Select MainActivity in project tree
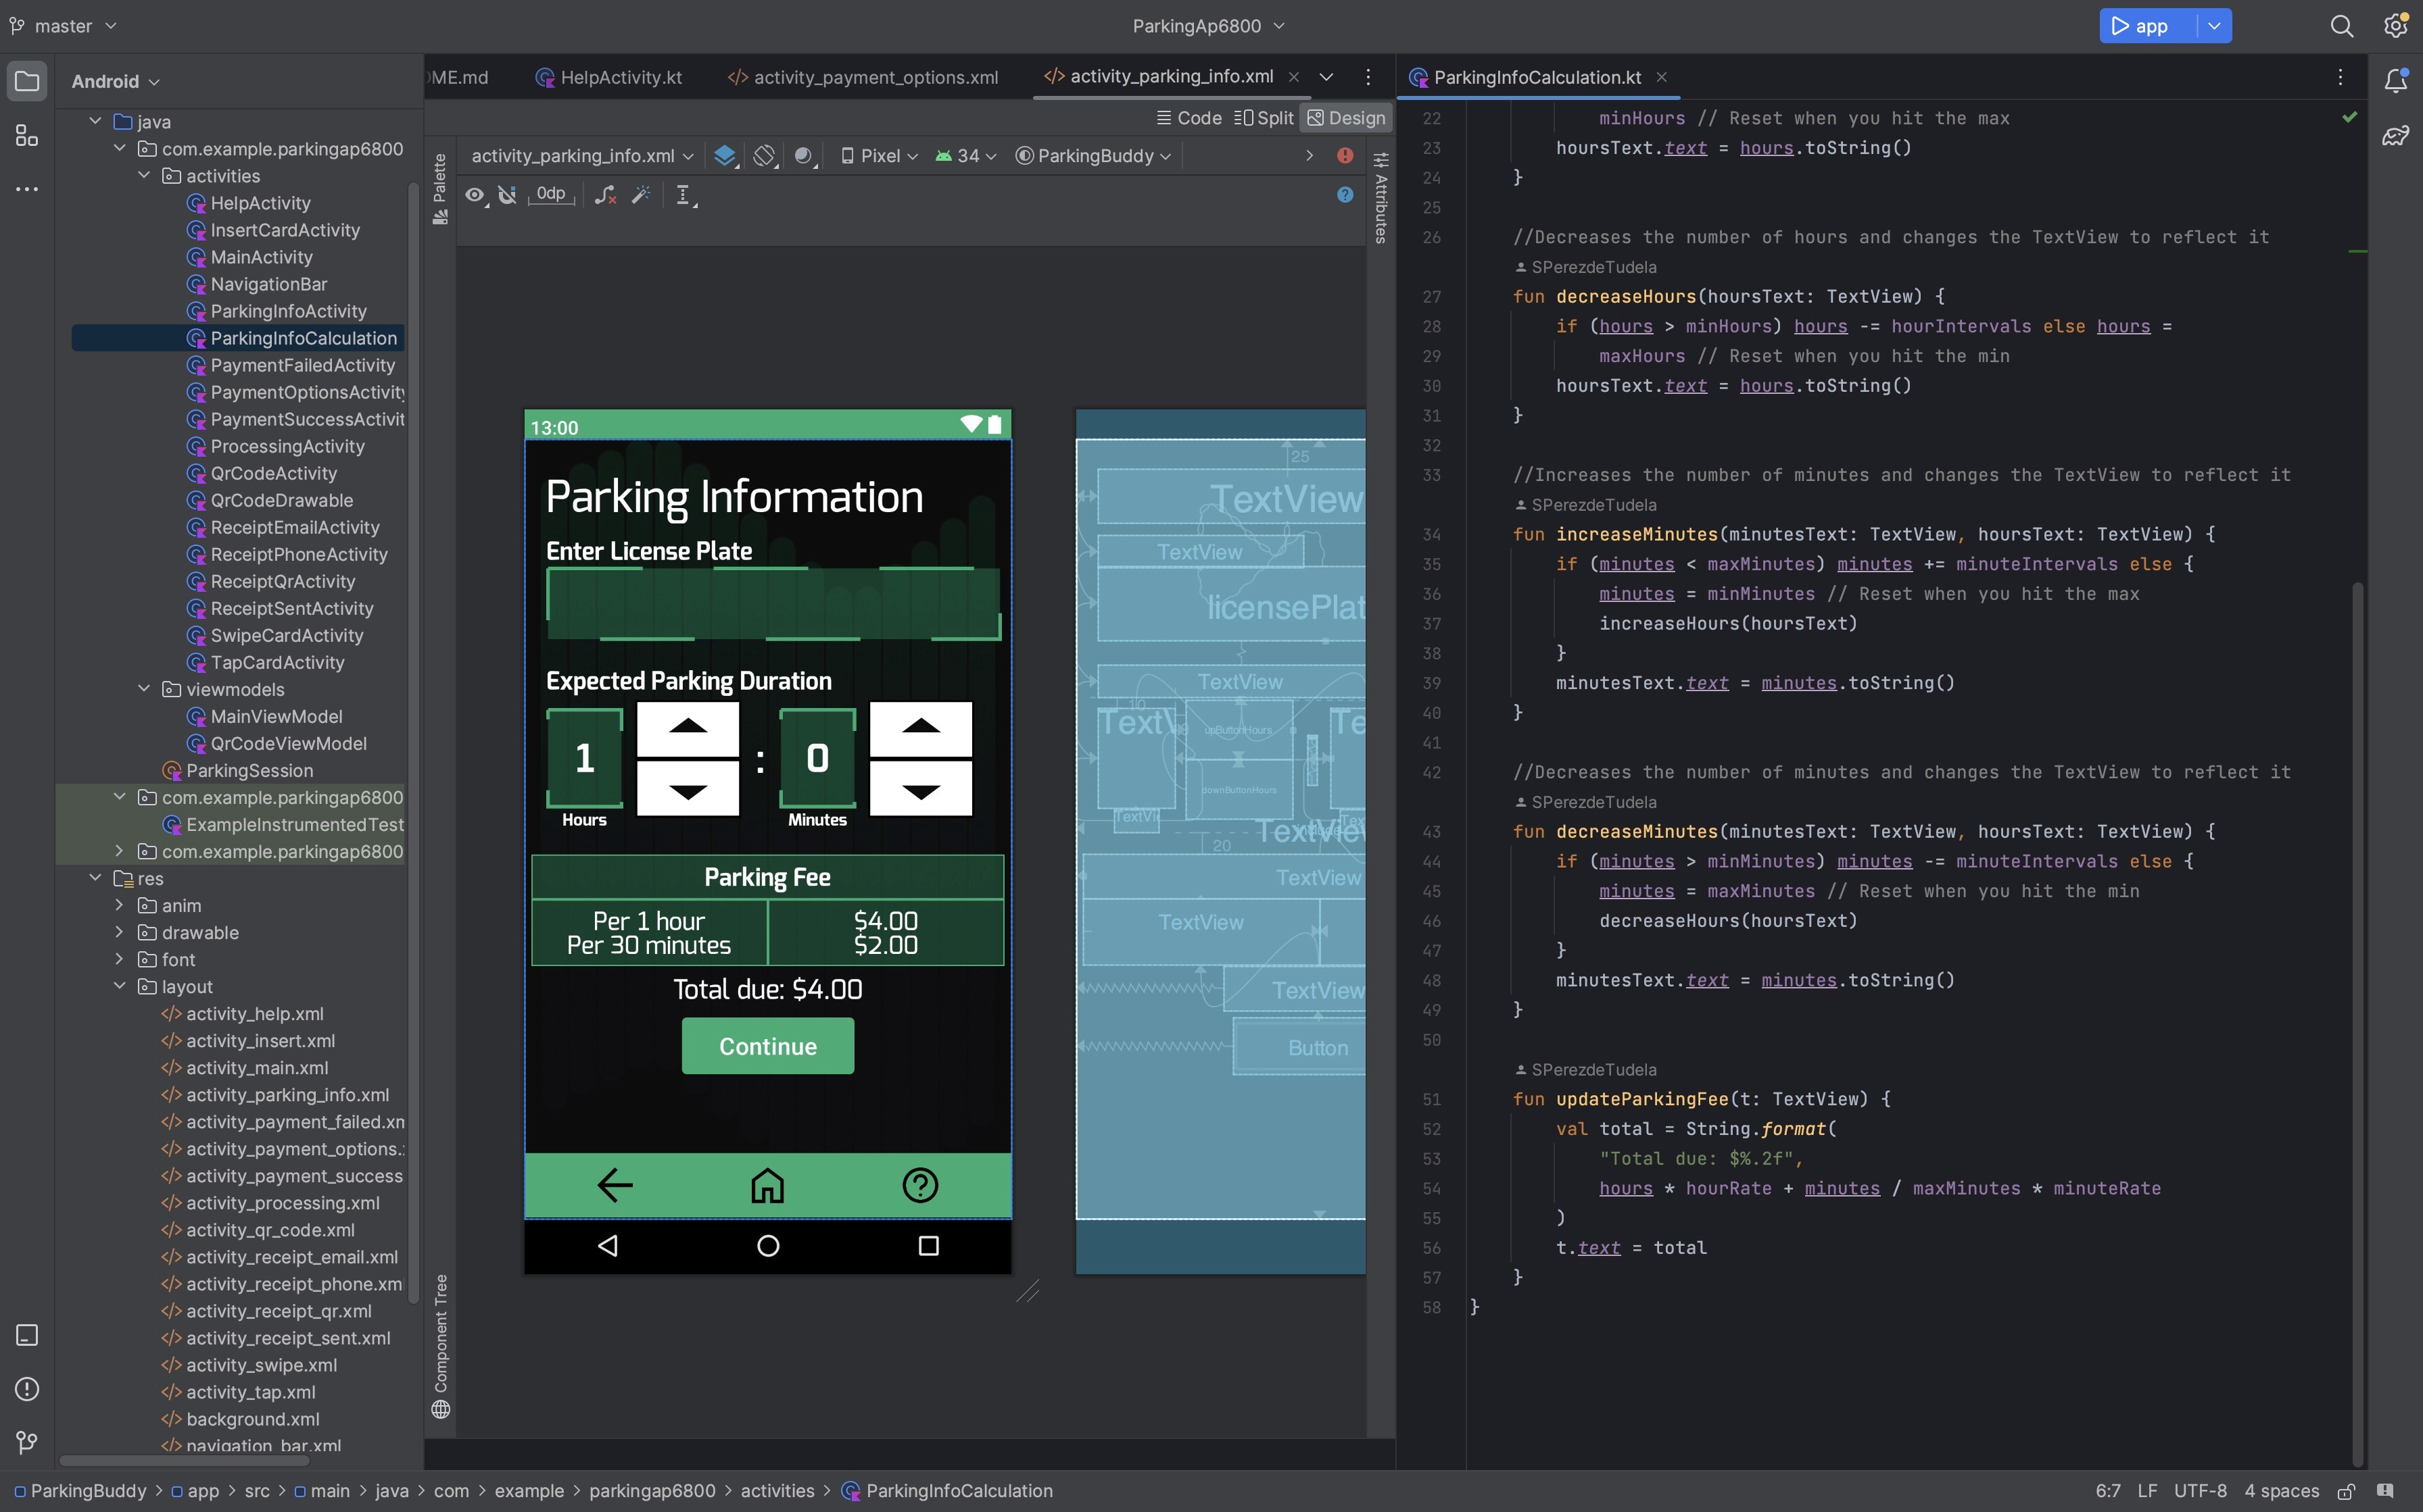This screenshot has width=2423, height=1512. click(x=261, y=257)
